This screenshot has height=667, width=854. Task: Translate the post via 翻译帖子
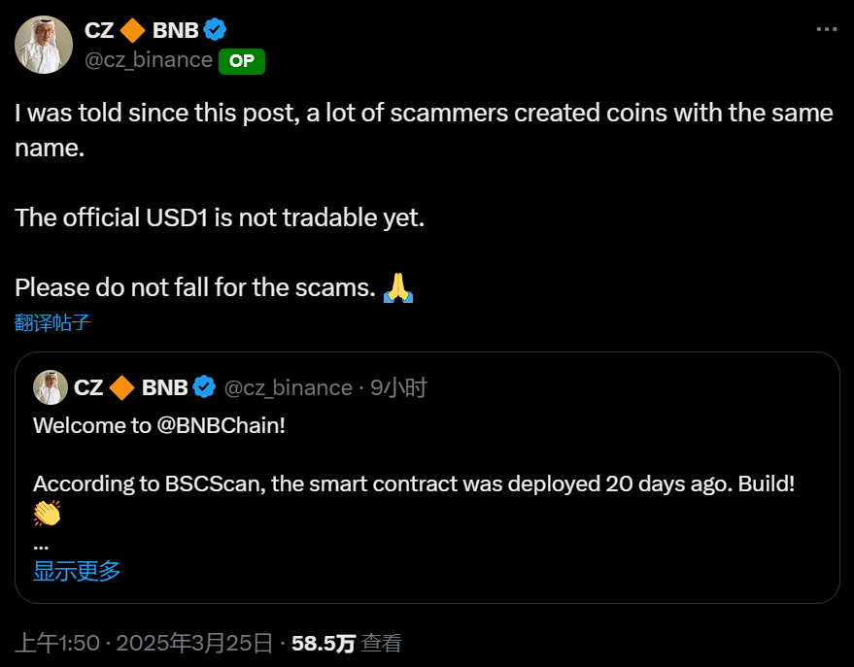click(x=53, y=322)
